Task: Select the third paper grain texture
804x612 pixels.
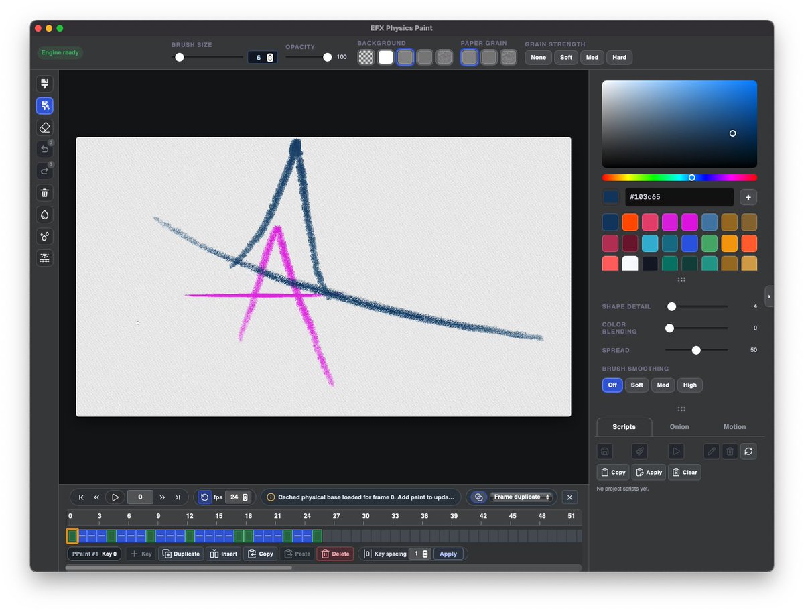Action: (509, 57)
